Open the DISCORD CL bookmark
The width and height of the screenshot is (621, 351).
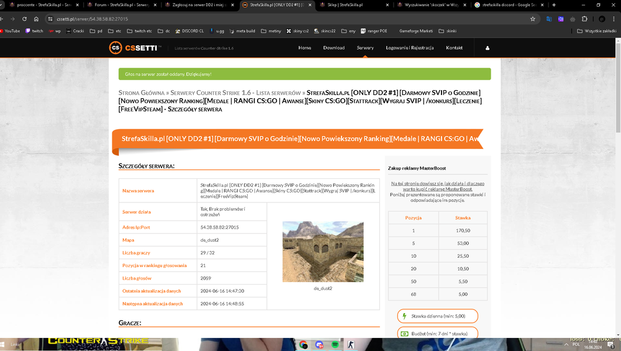click(x=189, y=31)
